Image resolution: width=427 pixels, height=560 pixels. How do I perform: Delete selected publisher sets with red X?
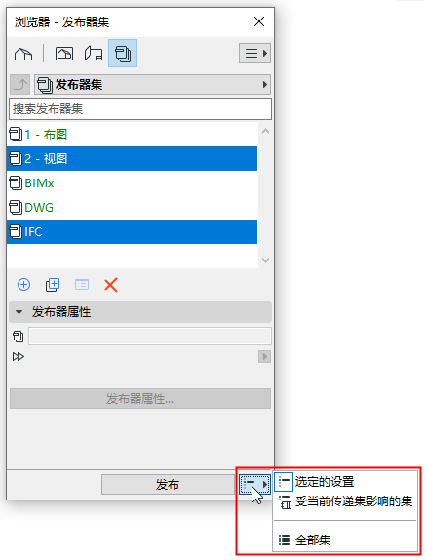(111, 285)
